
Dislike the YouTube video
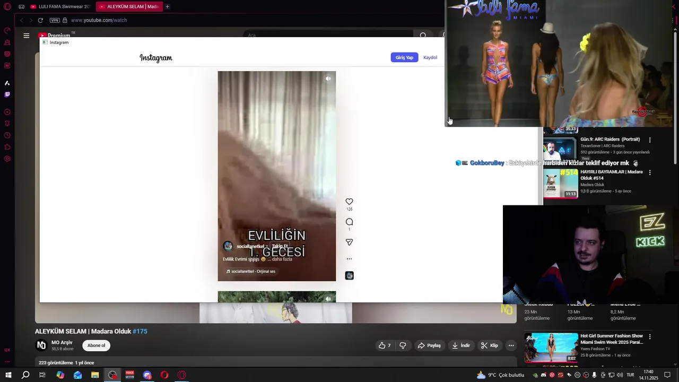(403, 345)
